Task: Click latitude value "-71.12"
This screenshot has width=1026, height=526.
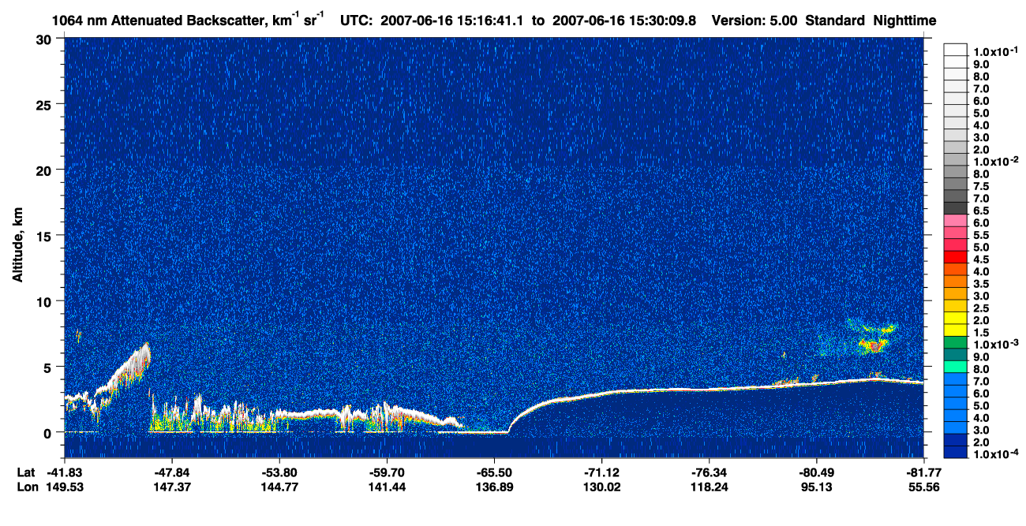Action: coord(601,472)
